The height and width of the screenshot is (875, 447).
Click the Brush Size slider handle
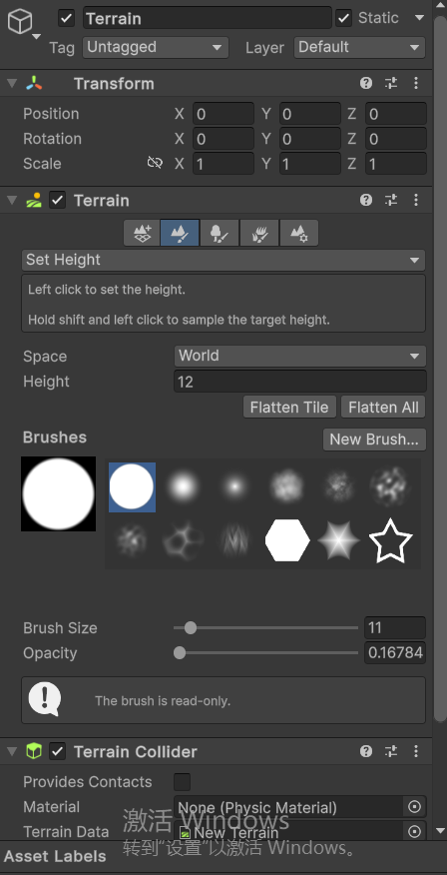point(191,628)
